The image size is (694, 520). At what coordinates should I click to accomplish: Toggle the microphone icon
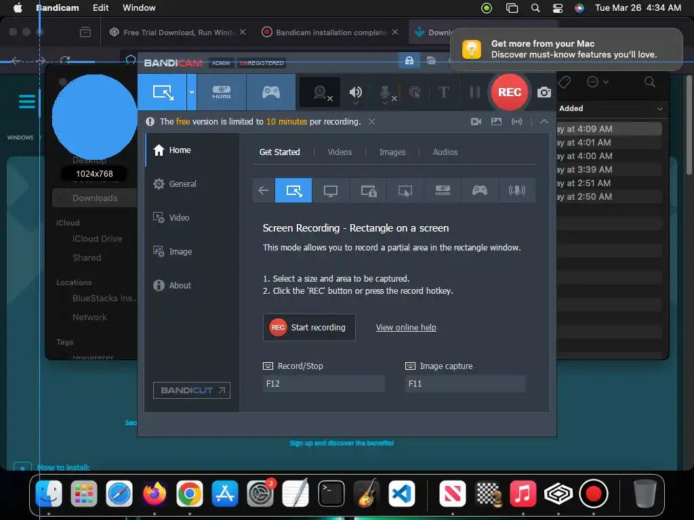pos(385,91)
